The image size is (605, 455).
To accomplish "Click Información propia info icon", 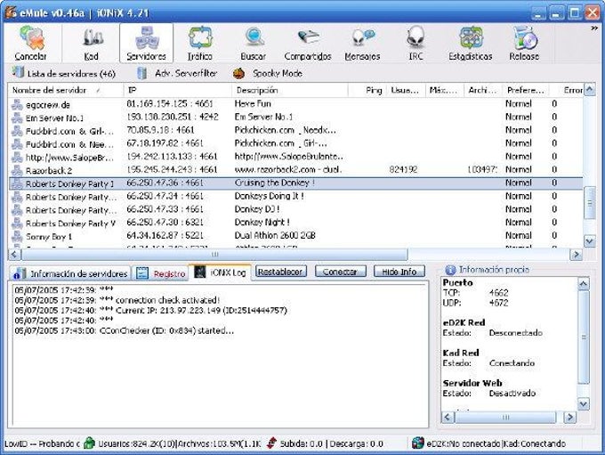I will [x=450, y=270].
